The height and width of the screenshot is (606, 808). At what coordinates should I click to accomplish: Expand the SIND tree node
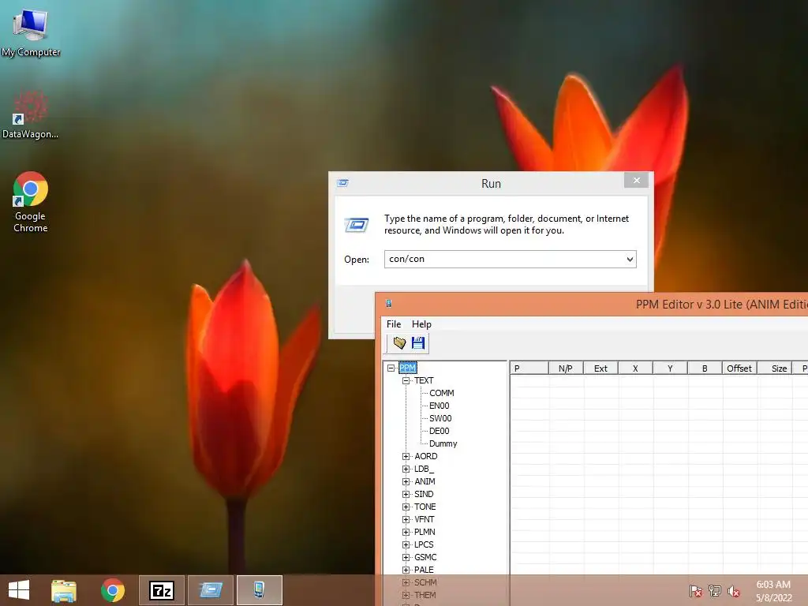(406, 494)
